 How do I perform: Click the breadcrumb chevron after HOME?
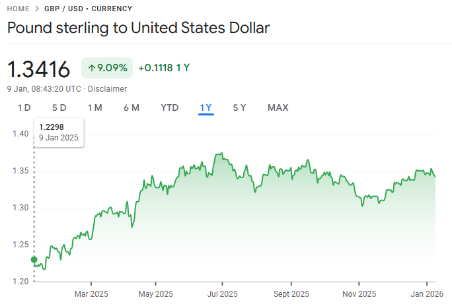click(38, 9)
